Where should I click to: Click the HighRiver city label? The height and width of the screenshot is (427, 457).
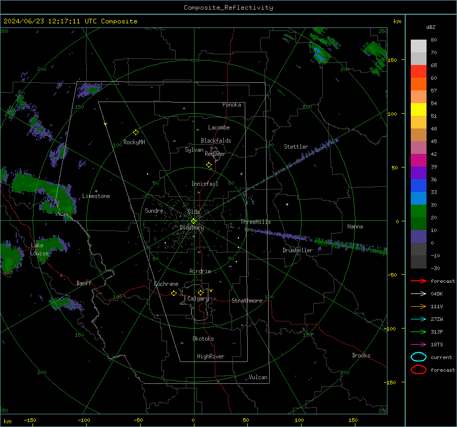pyautogui.click(x=211, y=356)
